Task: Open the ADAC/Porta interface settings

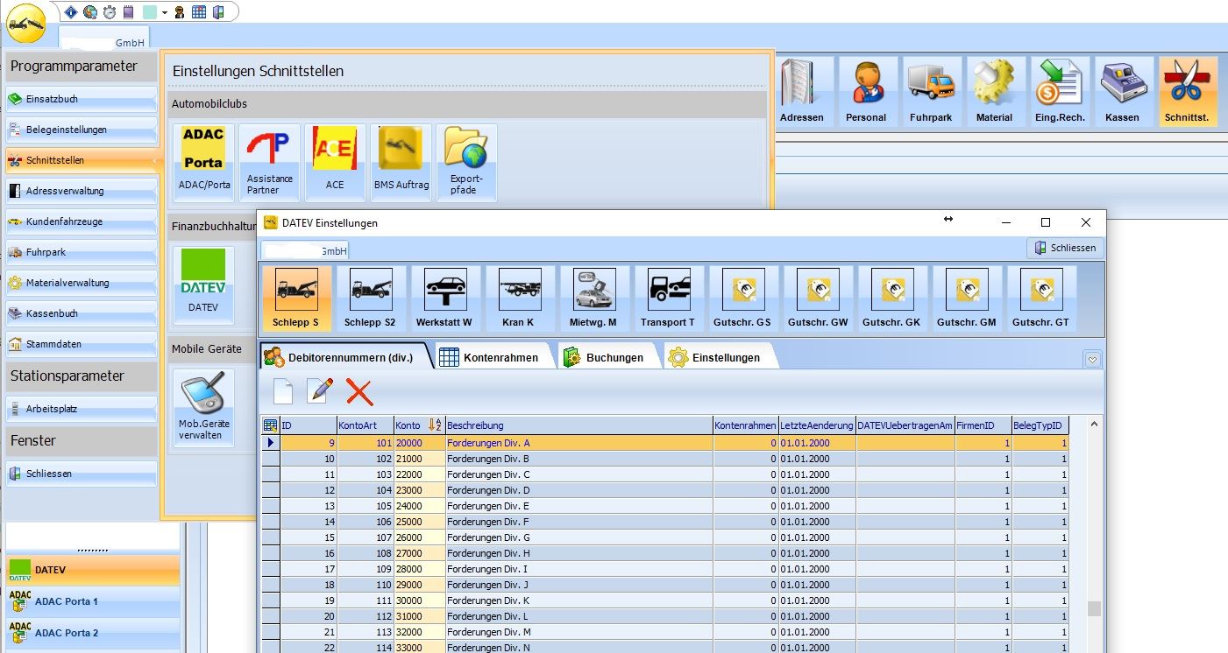Action: point(203,159)
